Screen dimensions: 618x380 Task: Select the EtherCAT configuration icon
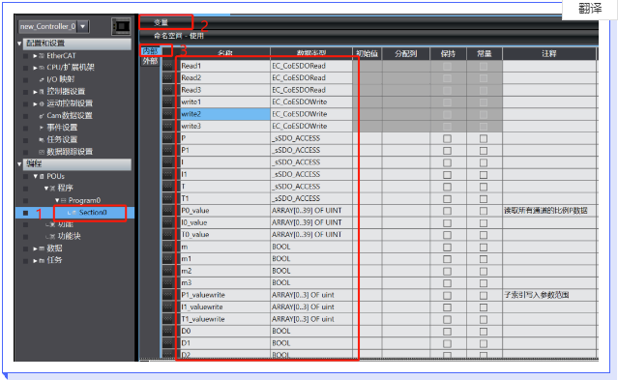(x=42, y=56)
